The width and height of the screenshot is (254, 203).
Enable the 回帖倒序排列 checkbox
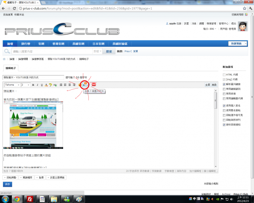point(224,120)
